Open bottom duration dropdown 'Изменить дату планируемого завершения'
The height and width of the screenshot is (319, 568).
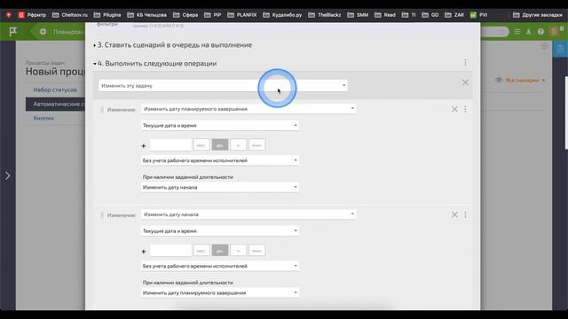[x=220, y=292]
